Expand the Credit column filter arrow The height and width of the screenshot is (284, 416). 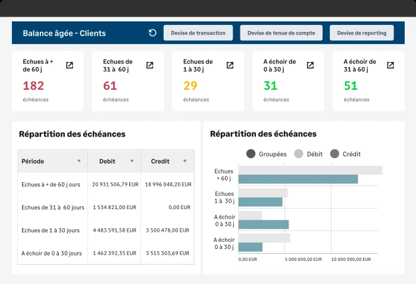point(184,161)
